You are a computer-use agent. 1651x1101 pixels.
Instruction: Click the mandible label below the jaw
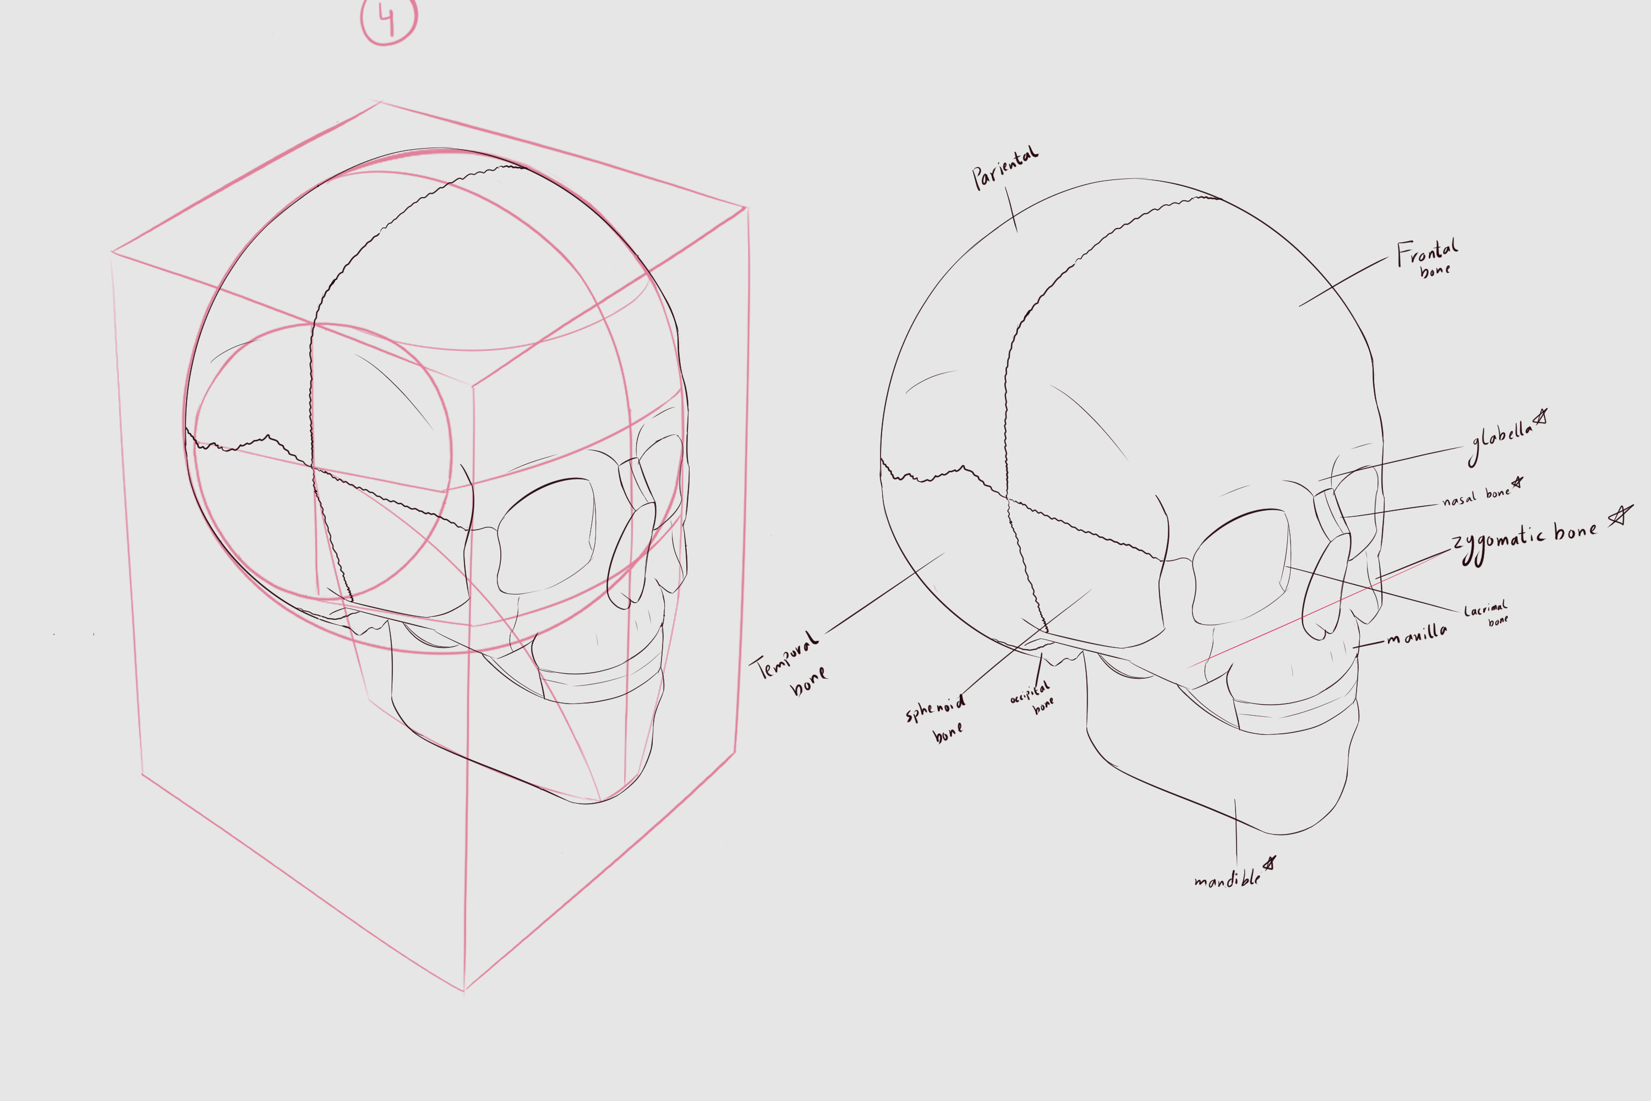click(x=1227, y=879)
